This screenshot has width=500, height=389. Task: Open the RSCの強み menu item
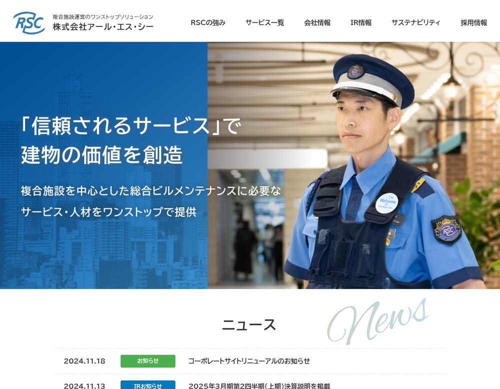pyautogui.click(x=208, y=23)
